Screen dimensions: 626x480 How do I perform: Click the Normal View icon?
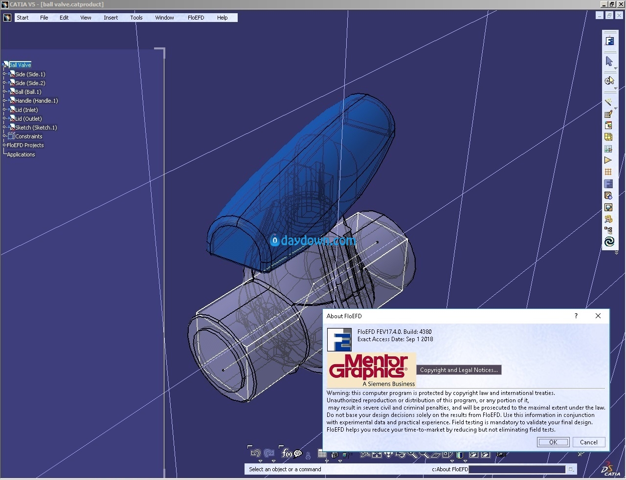click(x=435, y=454)
